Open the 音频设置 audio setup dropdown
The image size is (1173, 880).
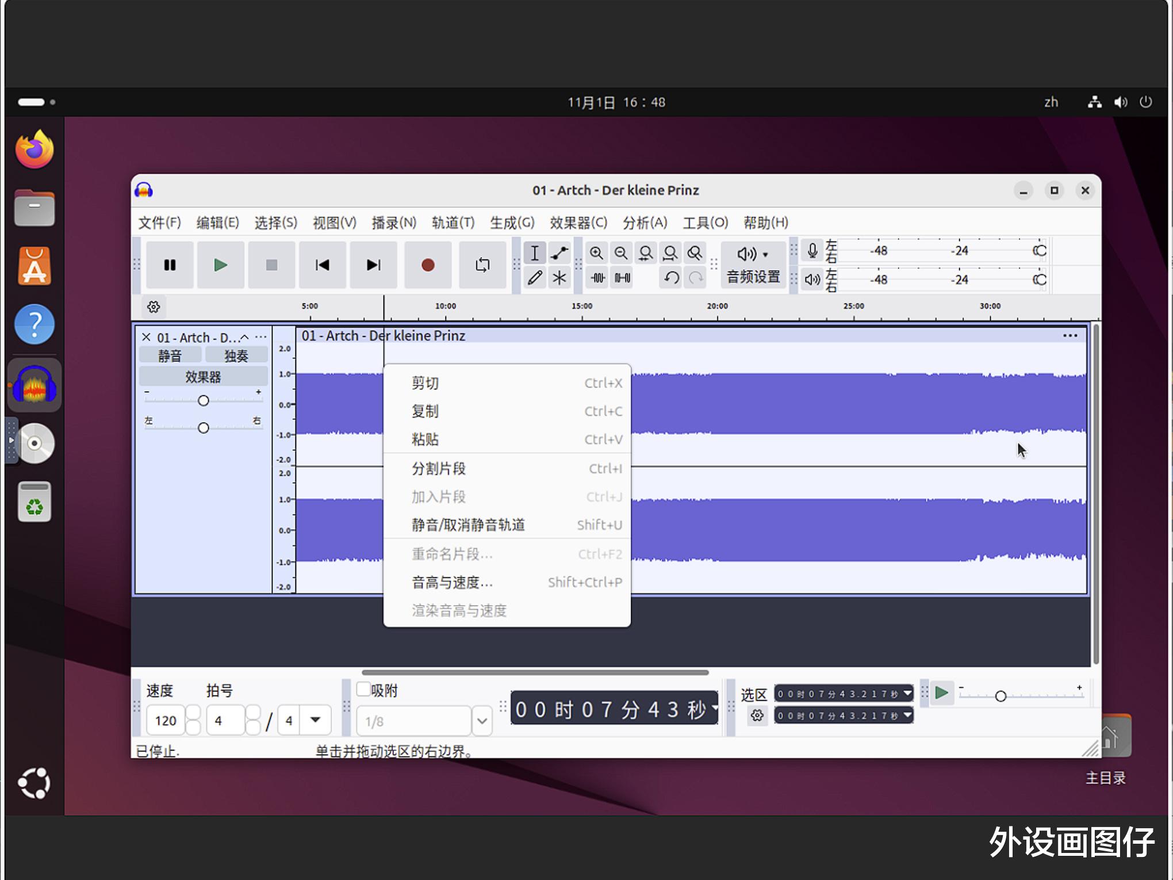click(753, 265)
